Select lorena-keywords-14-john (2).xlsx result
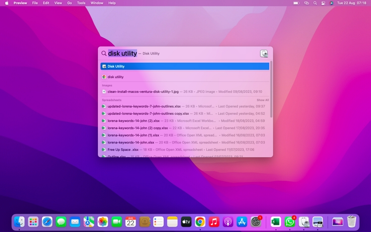Viewport: 371px width, 232px height. click(185, 121)
